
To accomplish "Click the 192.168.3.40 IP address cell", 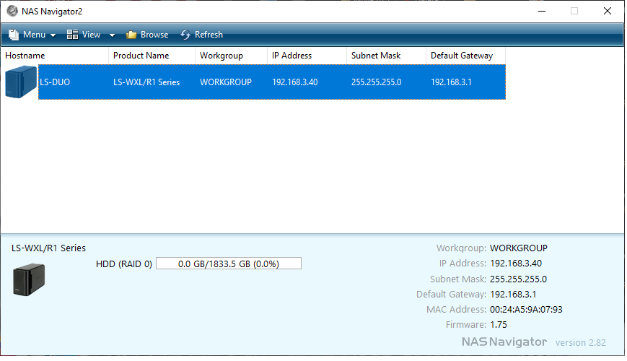I will tap(295, 82).
